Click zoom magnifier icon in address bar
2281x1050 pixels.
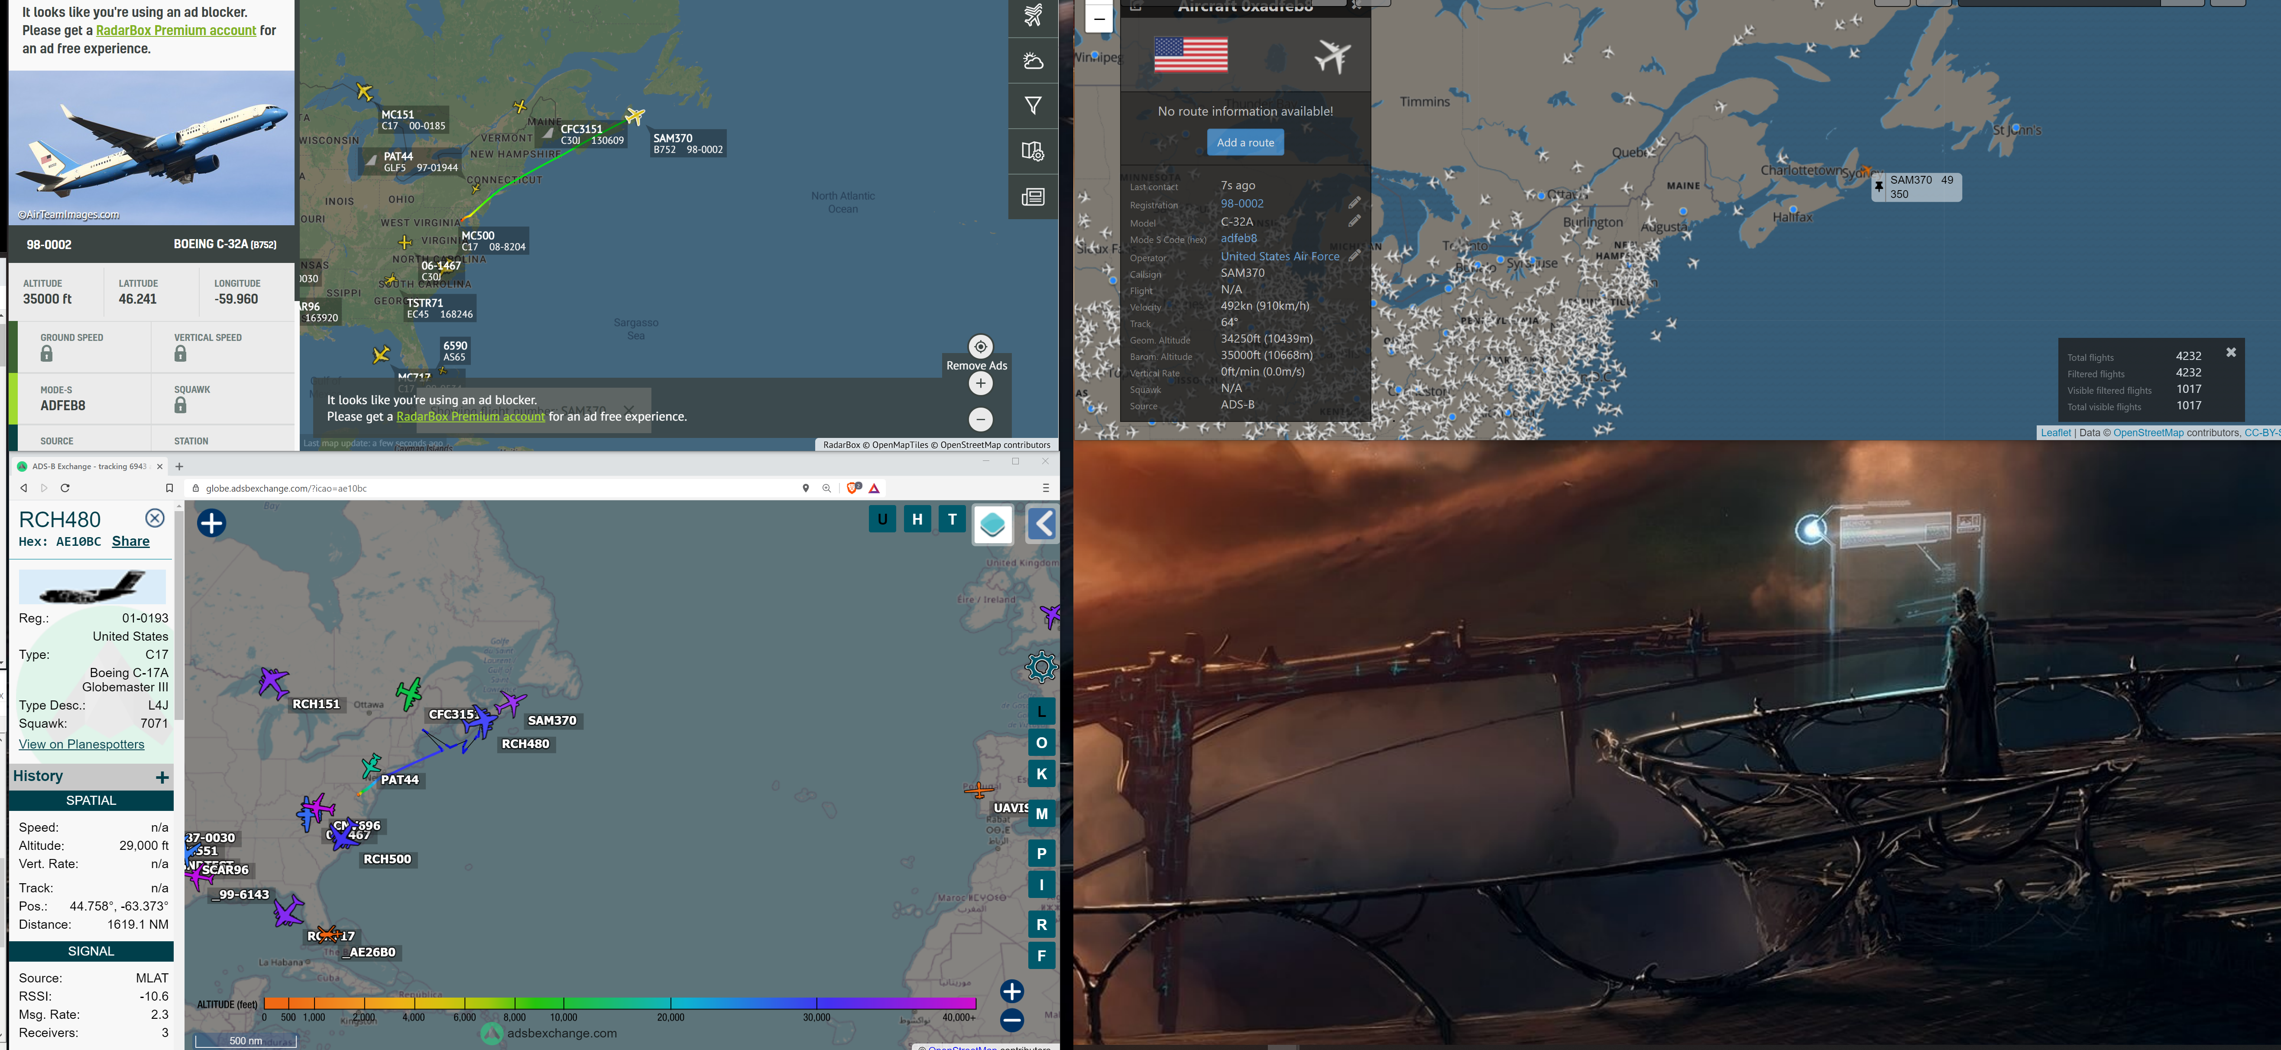click(827, 488)
